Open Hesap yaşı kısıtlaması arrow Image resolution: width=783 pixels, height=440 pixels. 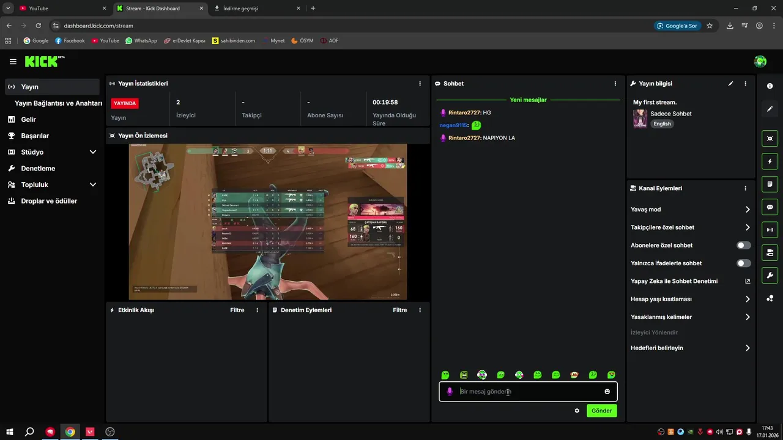click(x=748, y=299)
